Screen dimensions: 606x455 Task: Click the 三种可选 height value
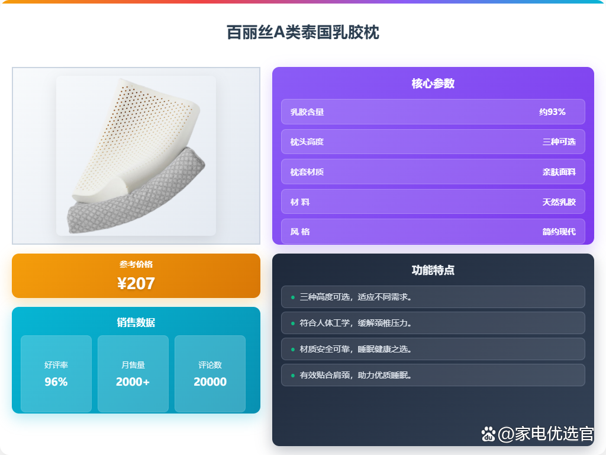click(559, 142)
